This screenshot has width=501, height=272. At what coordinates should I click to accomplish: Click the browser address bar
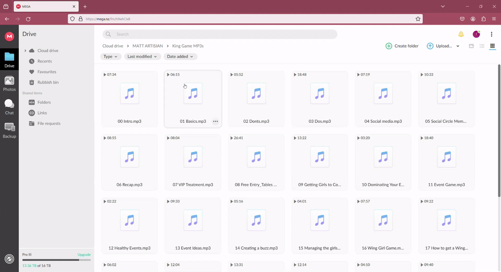245,19
